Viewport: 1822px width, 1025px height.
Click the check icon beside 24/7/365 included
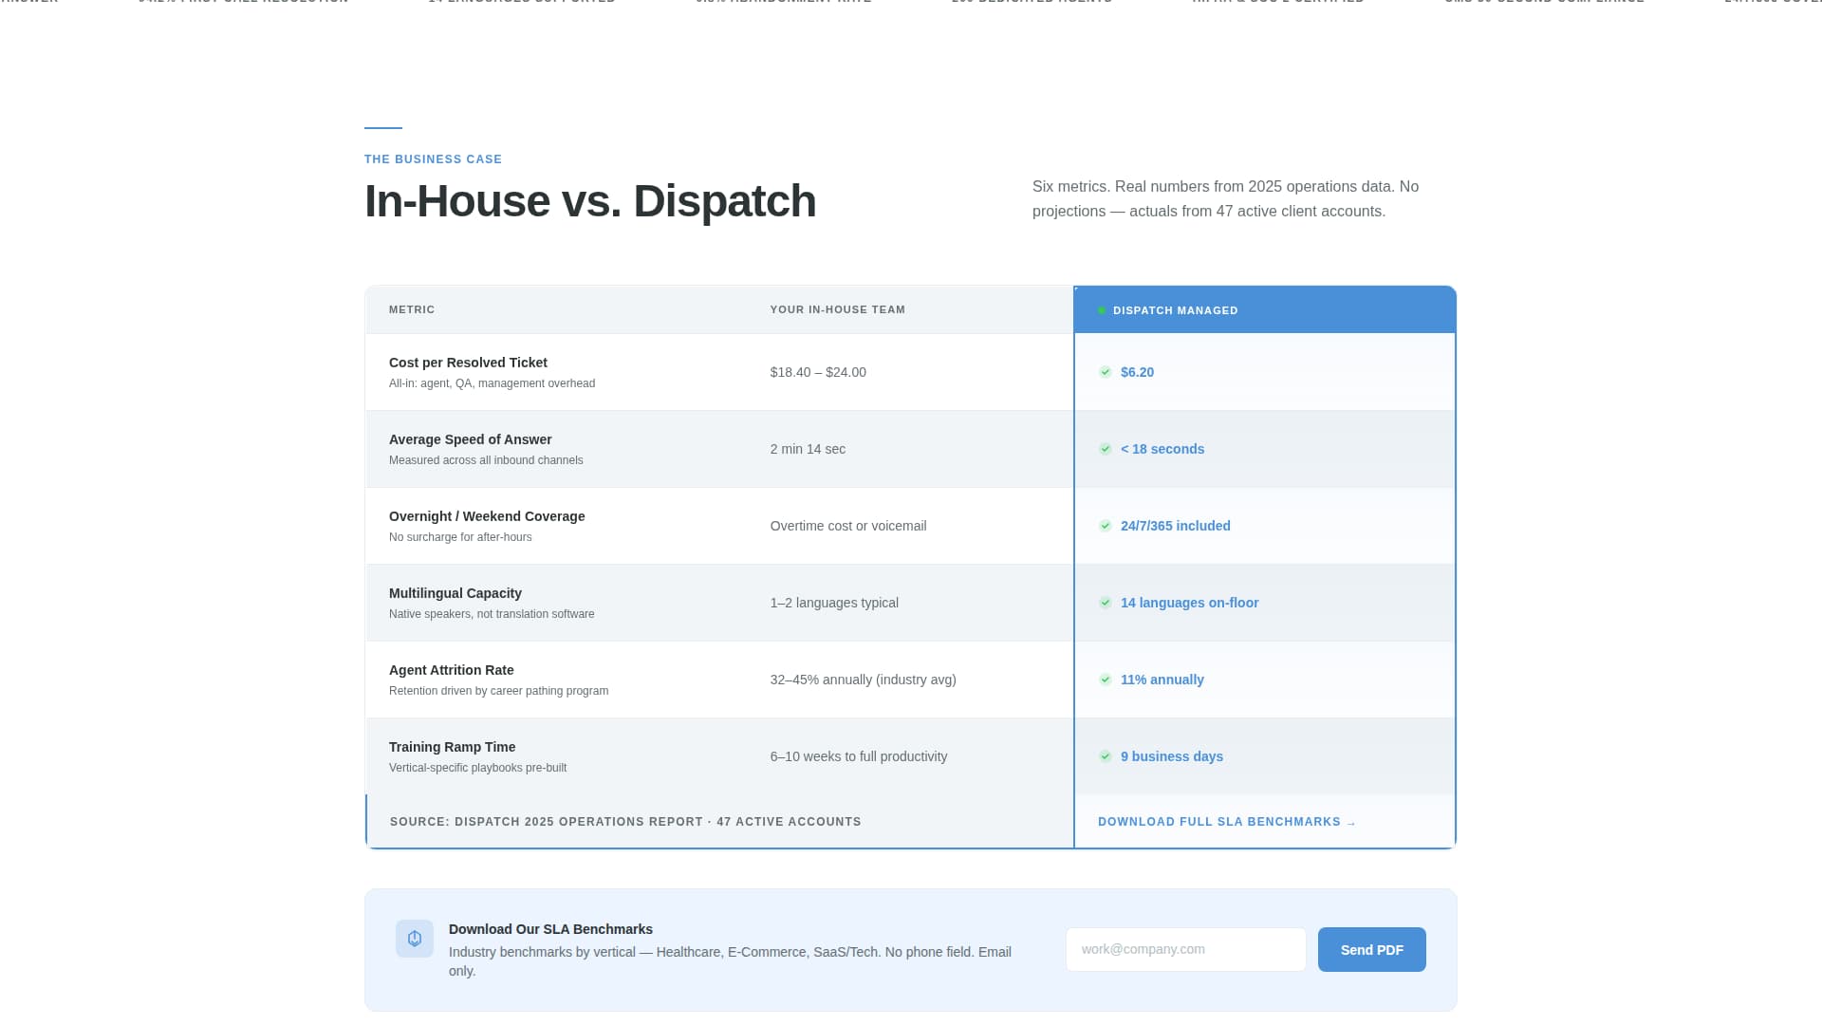coord(1106,526)
